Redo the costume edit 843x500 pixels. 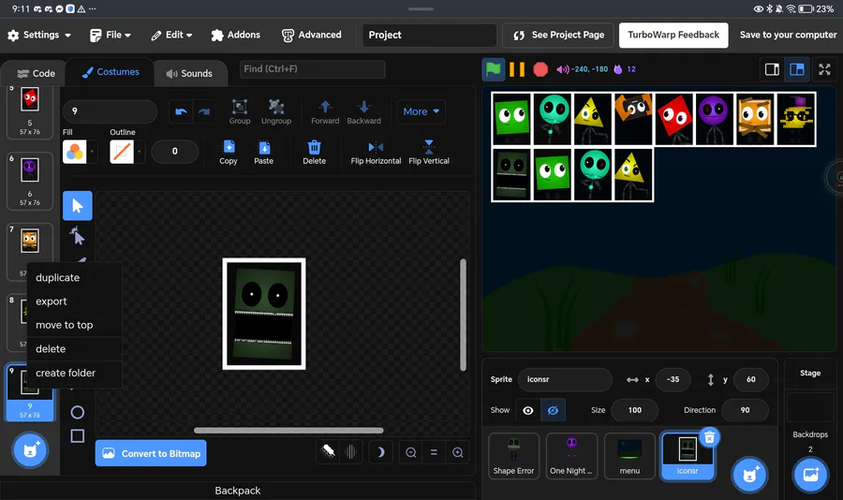point(204,111)
